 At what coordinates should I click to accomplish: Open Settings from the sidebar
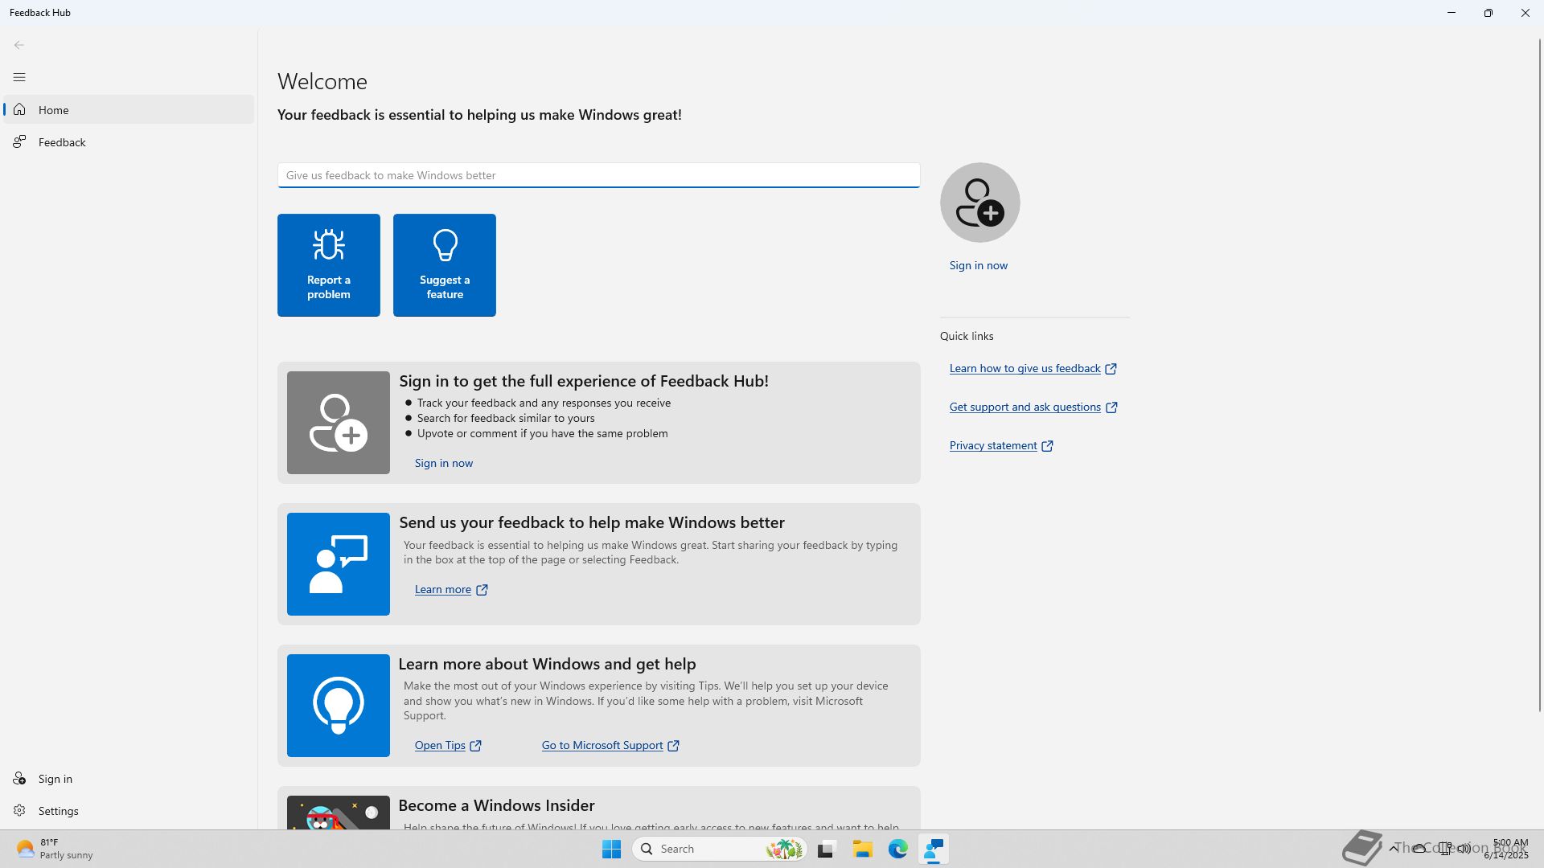[x=58, y=811]
